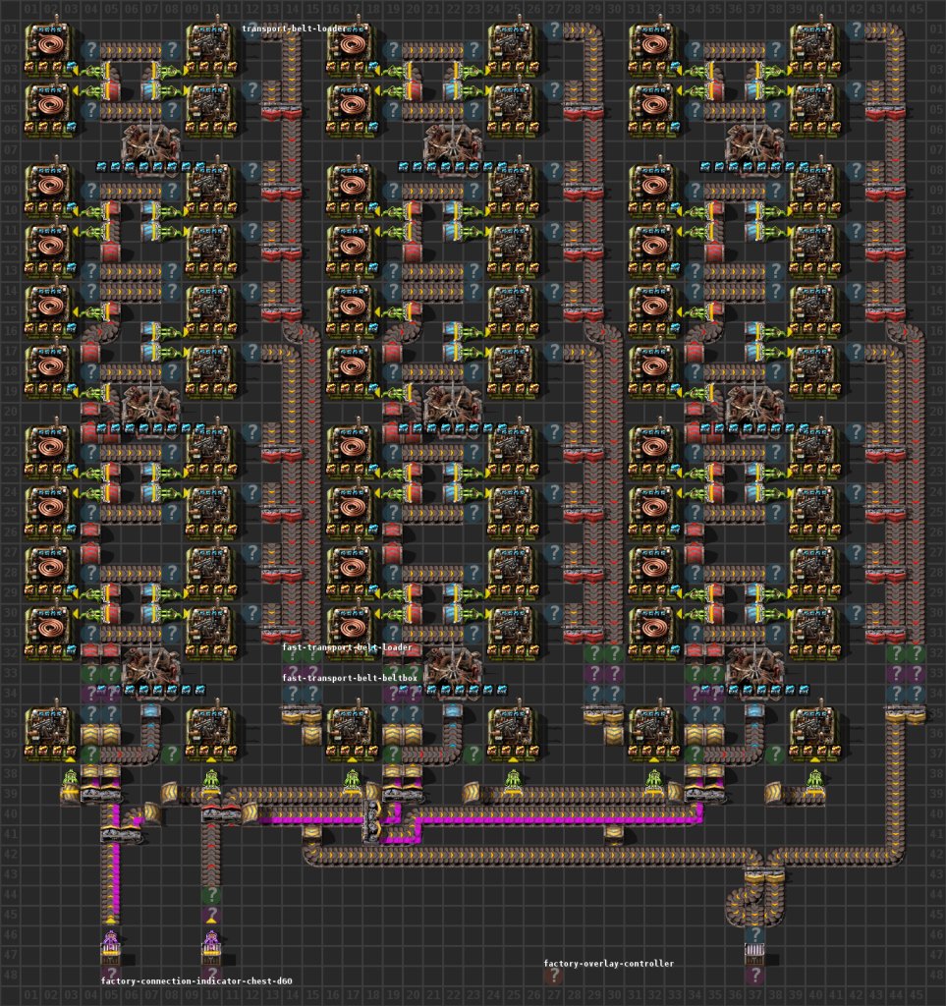
Task: Select the beacon at rows 32-33, column 07
Action: point(150,665)
